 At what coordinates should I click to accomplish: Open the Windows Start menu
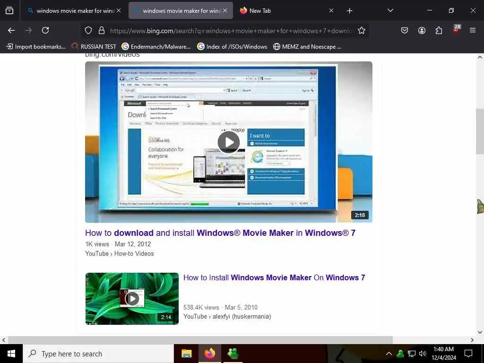click(11, 354)
